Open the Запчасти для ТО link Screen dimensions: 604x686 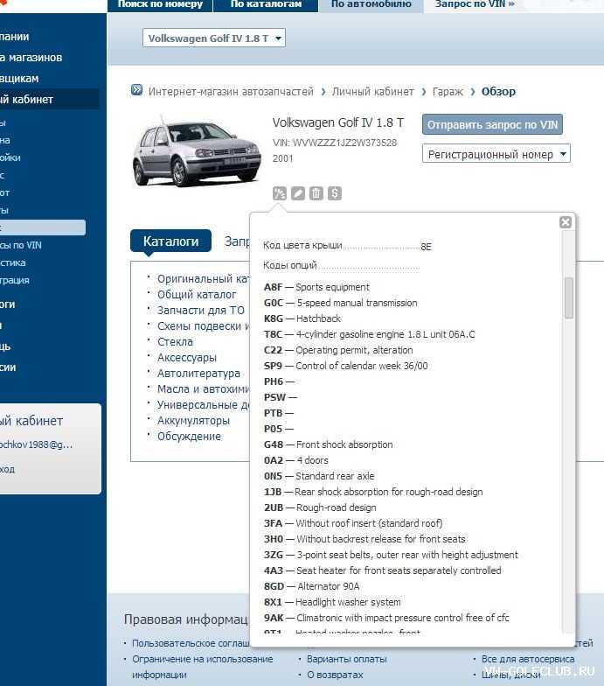tap(201, 310)
